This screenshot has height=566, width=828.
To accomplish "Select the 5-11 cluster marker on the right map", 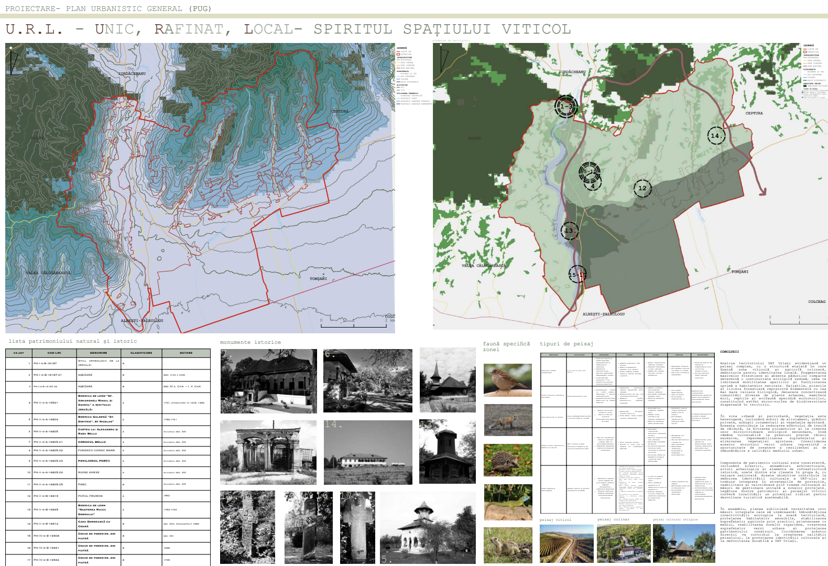I will pos(590,171).
